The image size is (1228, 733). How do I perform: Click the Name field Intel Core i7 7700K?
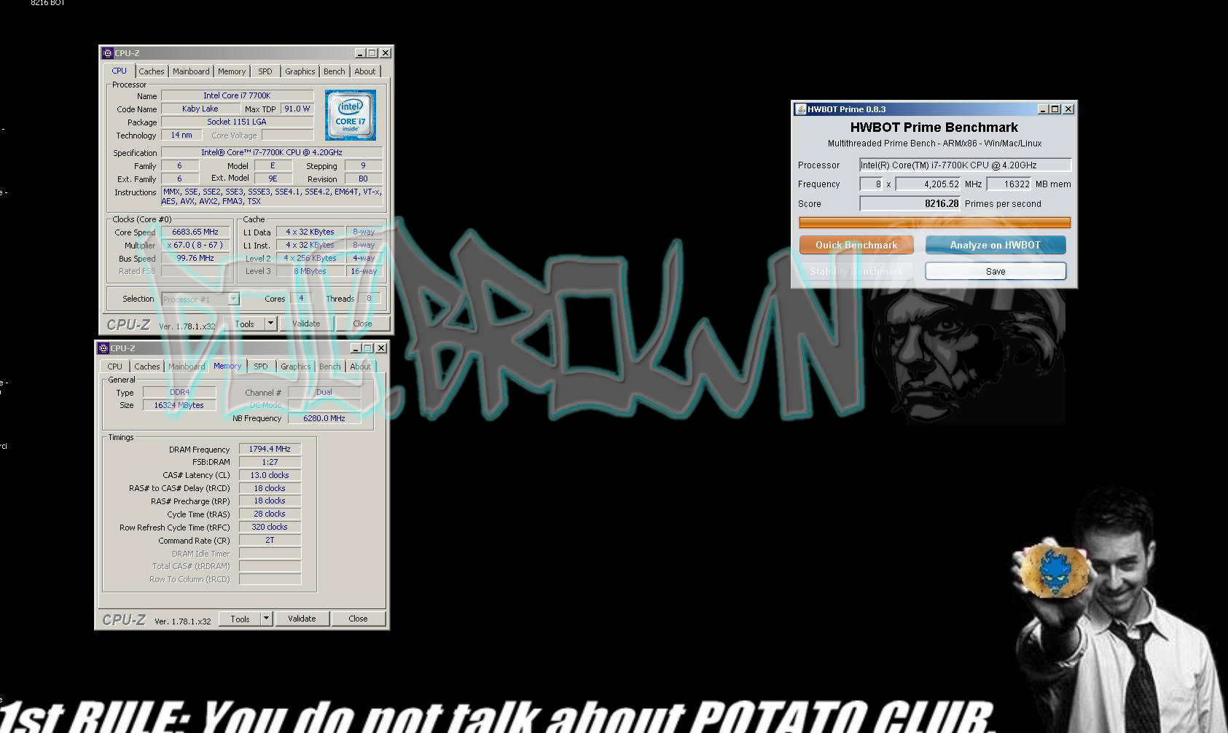pos(237,95)
